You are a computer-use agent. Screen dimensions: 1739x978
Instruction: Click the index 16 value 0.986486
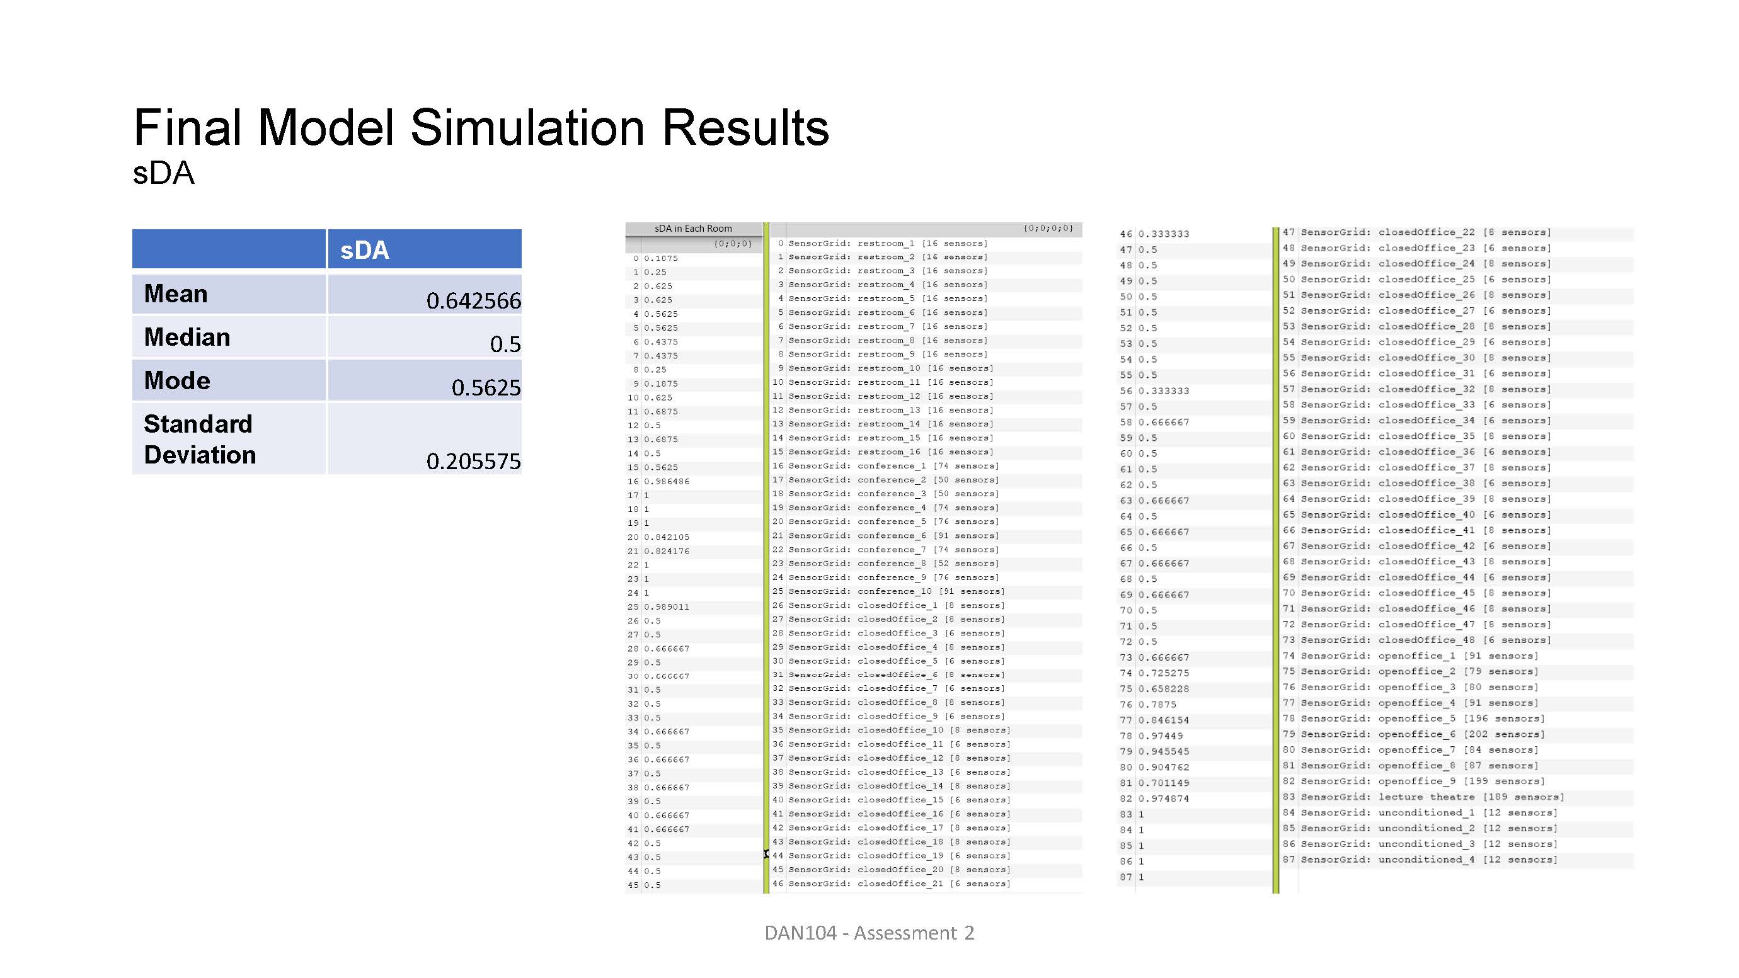pyautogui.click(x=667, y=481)
